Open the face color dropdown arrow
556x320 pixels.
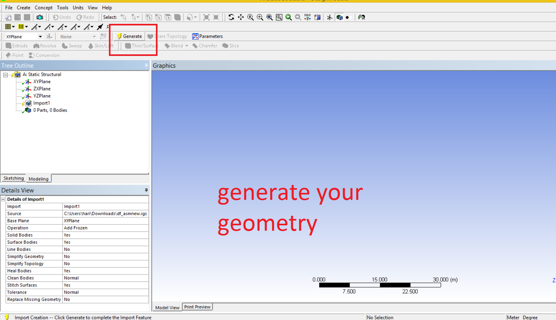tap(13, 27)
